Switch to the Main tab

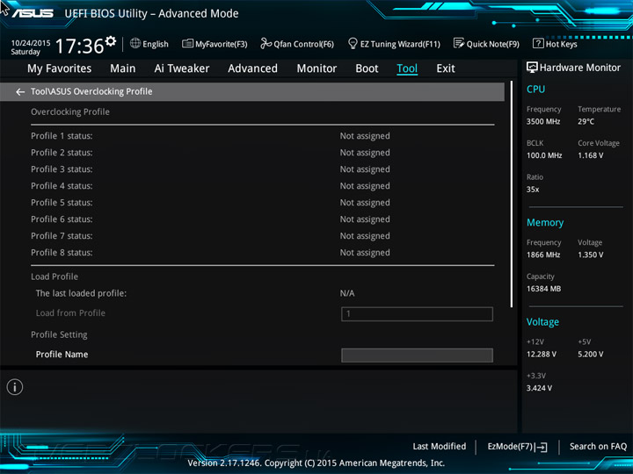(123, 68)
